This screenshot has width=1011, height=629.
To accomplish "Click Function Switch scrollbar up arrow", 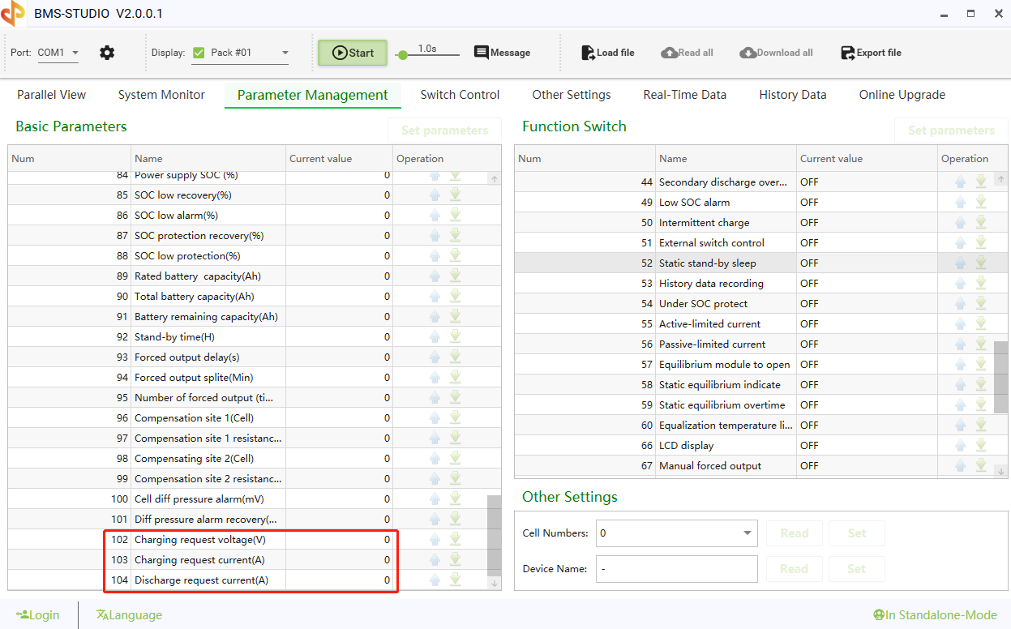I will pyautogui.click(x=1001, y=179).
